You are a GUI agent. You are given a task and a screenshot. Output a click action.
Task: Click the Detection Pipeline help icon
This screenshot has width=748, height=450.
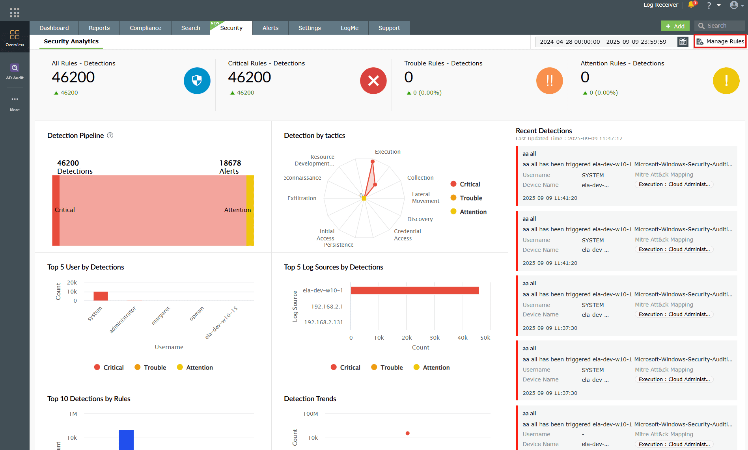coord(110,135)
